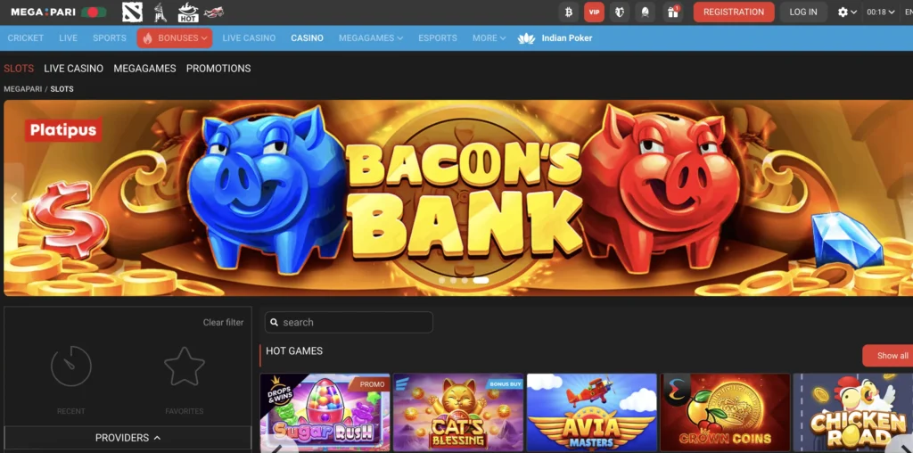This screenshot has height=453, width=913.
Task: Go to previous banner slide arrow
Action: click(14, 198)
